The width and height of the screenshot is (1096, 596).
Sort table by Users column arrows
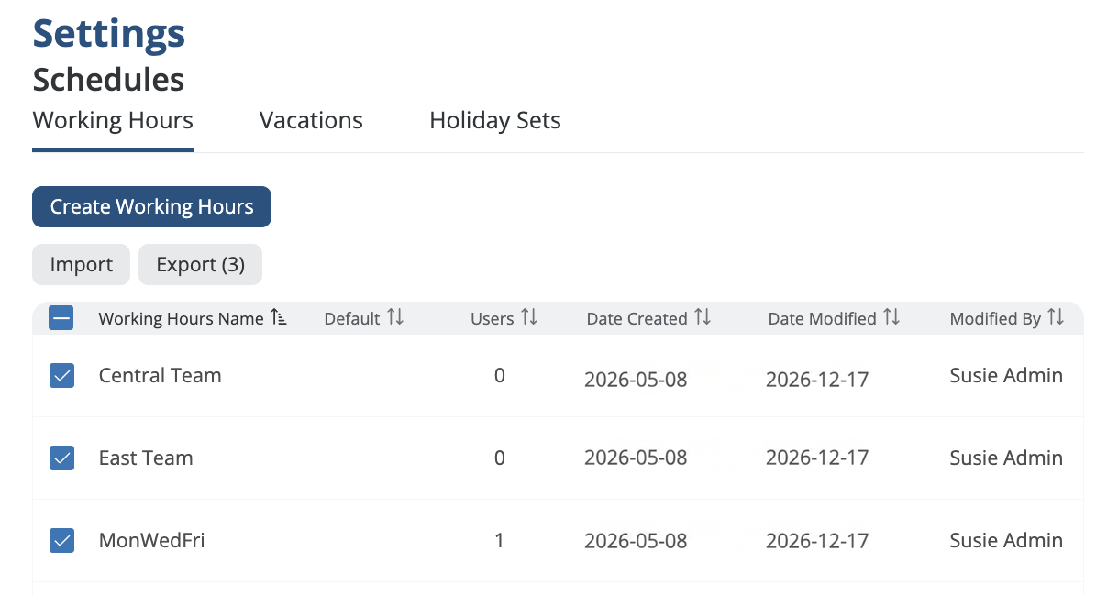(529, 317)
